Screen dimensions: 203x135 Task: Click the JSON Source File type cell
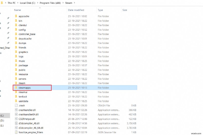coord(107,132)
